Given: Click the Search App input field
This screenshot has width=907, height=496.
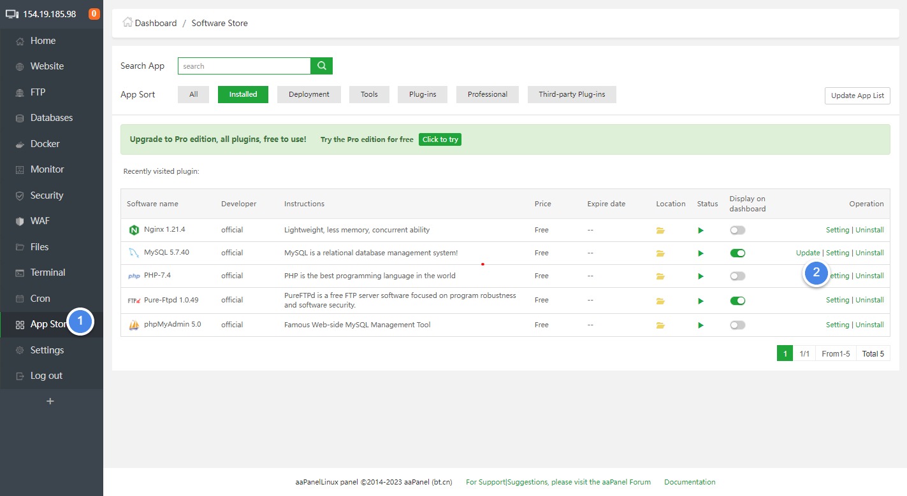Looking at the screenshot, I should tap(244, 66).
